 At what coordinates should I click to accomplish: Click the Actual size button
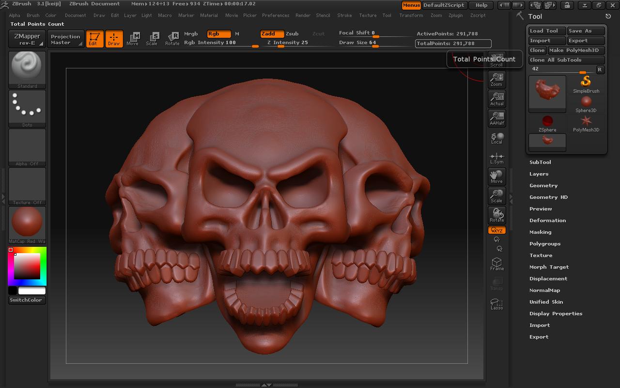(496, 98)
